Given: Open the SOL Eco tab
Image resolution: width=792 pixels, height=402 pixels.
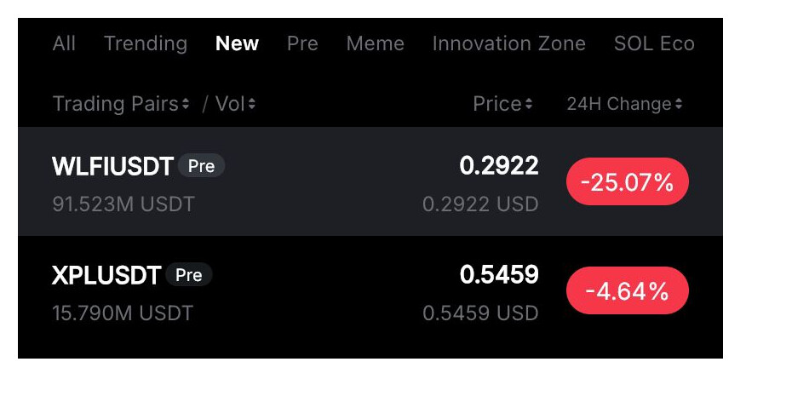Looking at the screenshot, I should point(654,43).
